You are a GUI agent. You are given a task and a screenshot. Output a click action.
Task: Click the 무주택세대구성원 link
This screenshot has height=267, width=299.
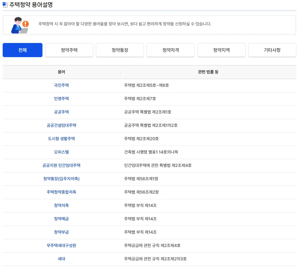[61, 245]
